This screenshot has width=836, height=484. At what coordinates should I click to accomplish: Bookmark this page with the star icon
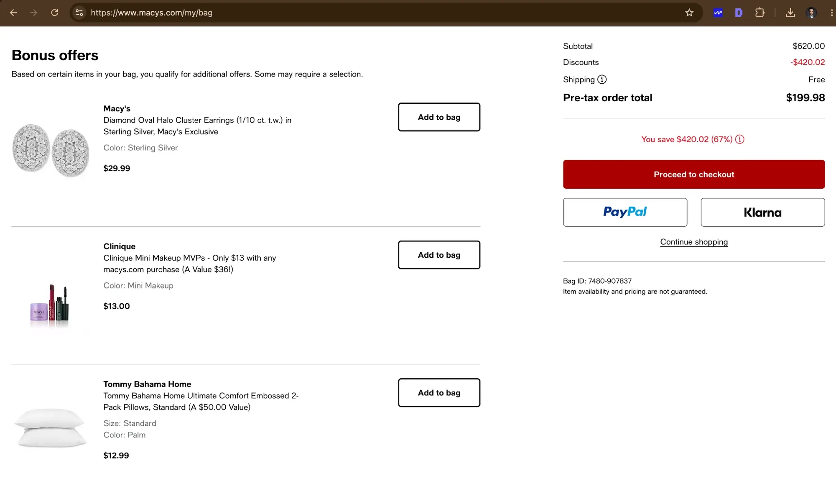coord(689,13)
